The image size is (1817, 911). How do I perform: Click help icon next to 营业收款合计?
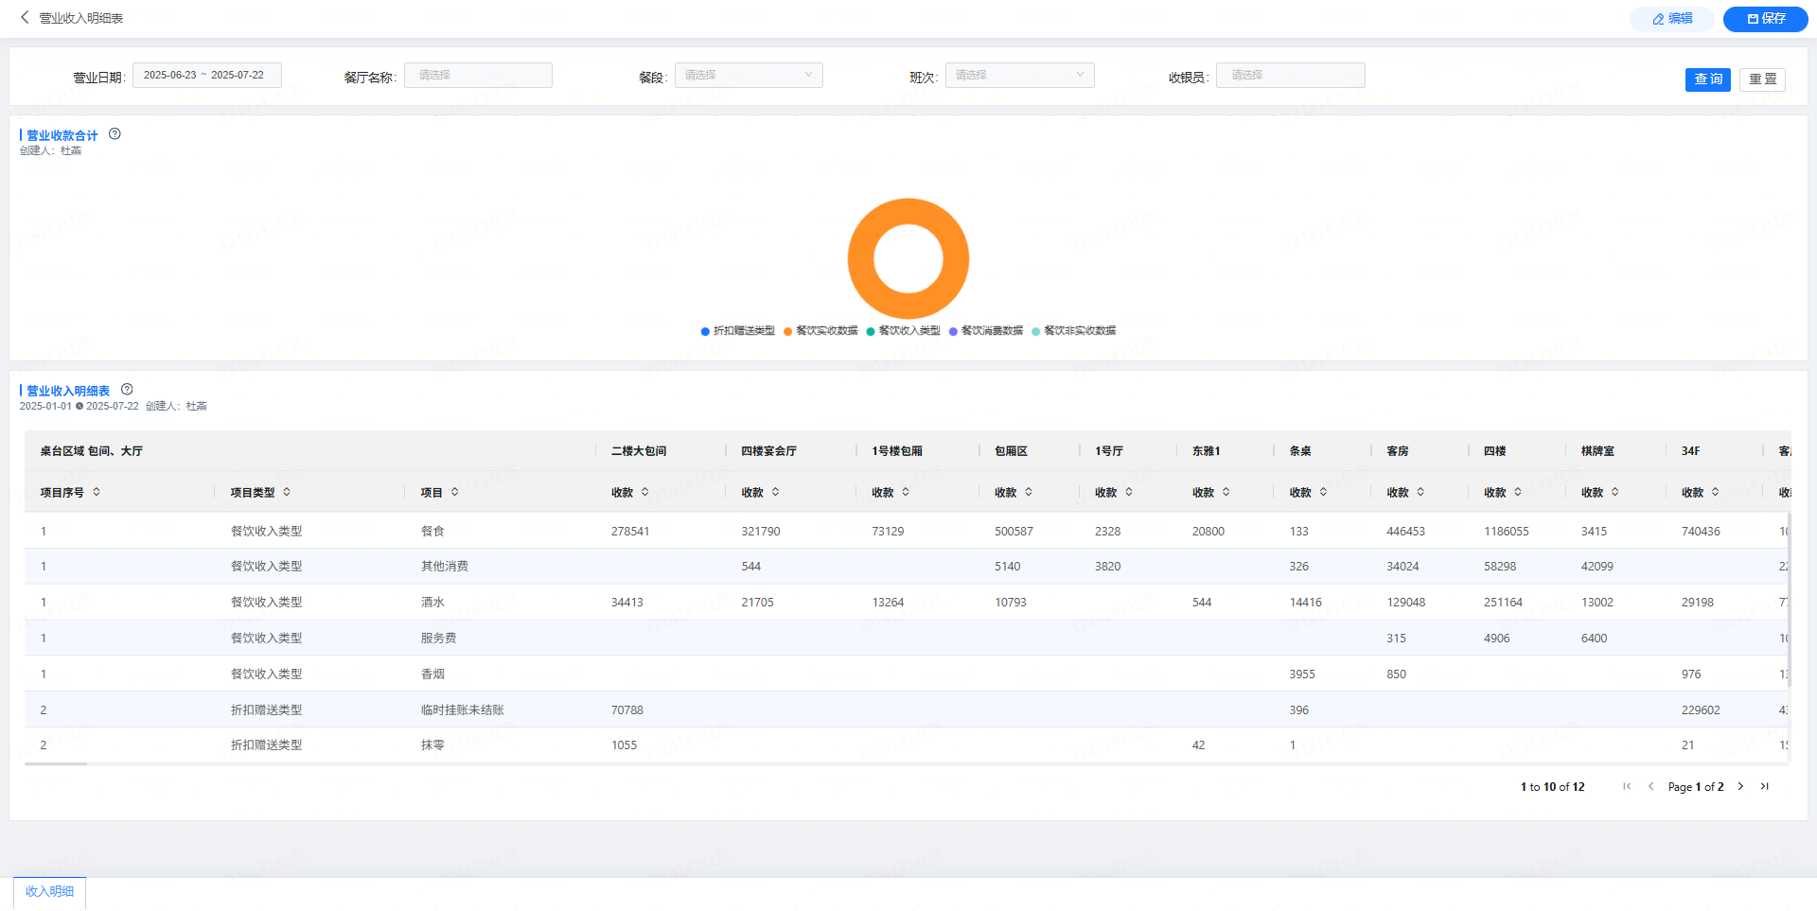(115, 134)
